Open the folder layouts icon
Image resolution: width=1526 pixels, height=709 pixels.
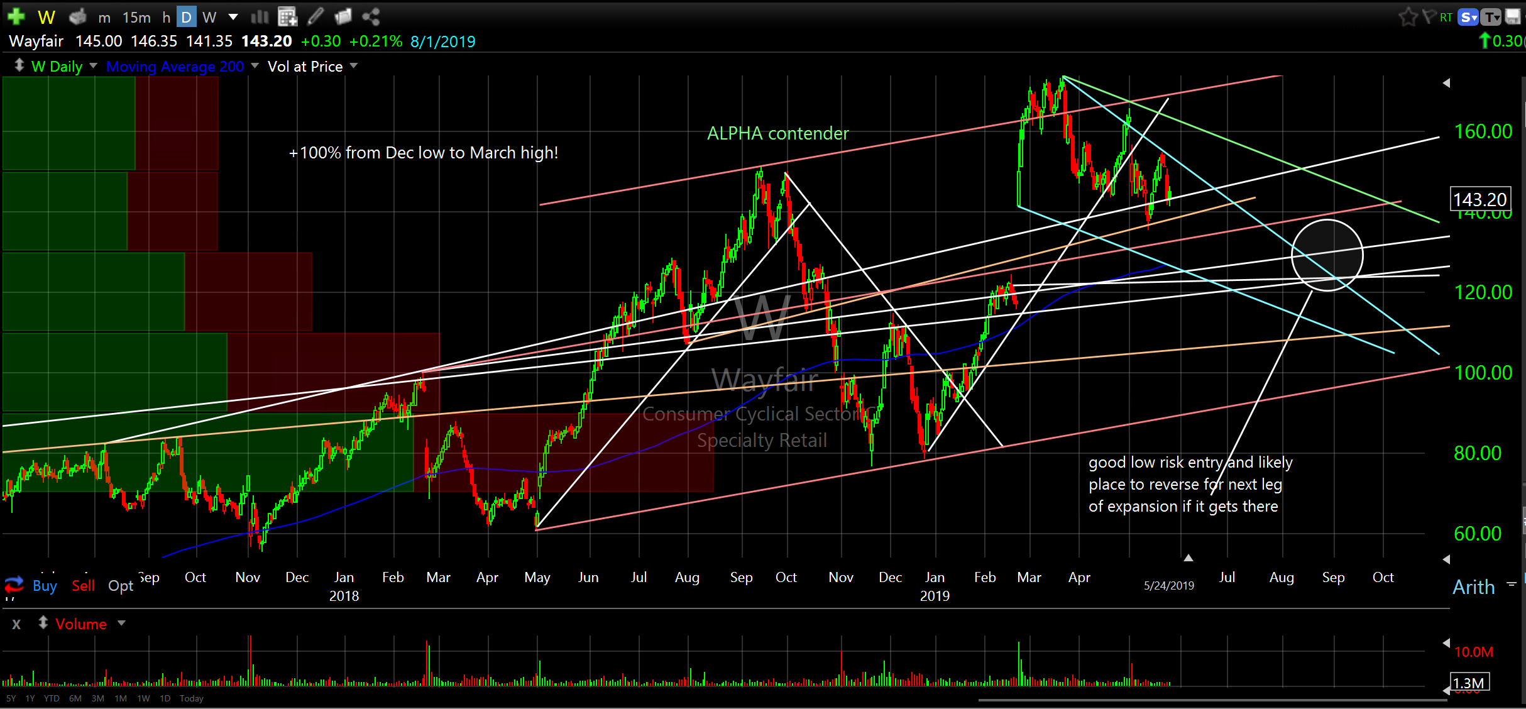point(343,16)
